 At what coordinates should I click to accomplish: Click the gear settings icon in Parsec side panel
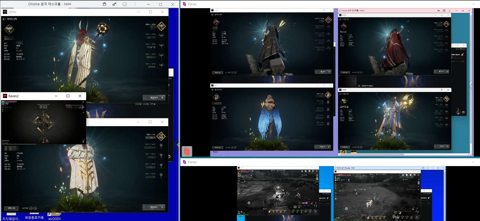click(x=463, y=112)
